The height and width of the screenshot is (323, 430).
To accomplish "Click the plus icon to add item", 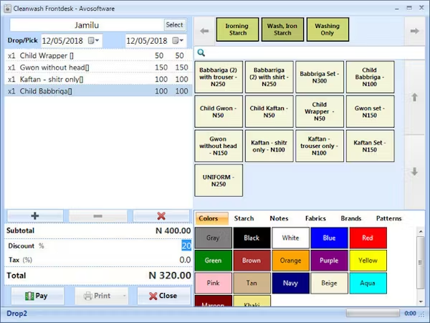I will (34, 216).
